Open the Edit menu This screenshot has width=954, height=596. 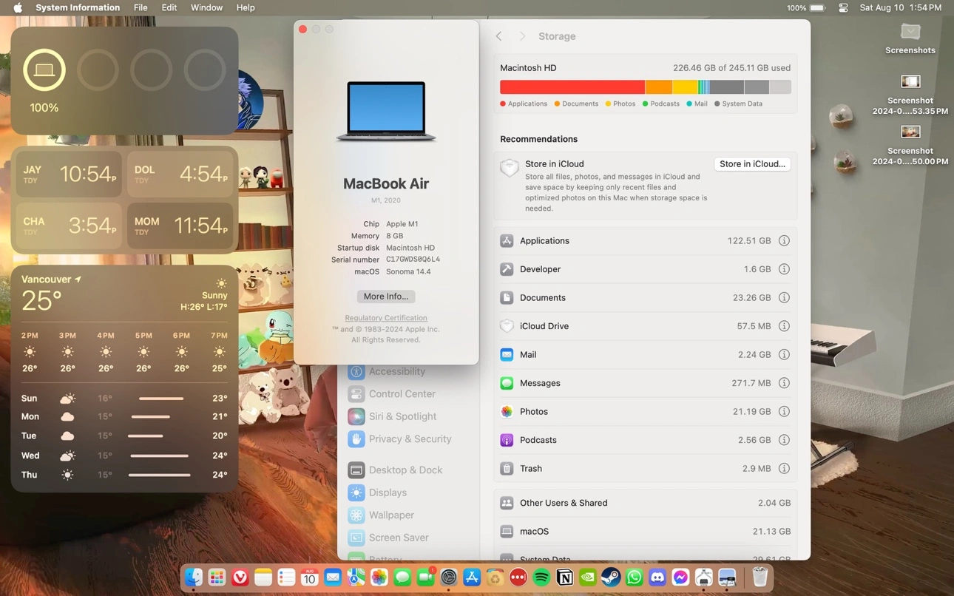(x=169, y=8)
